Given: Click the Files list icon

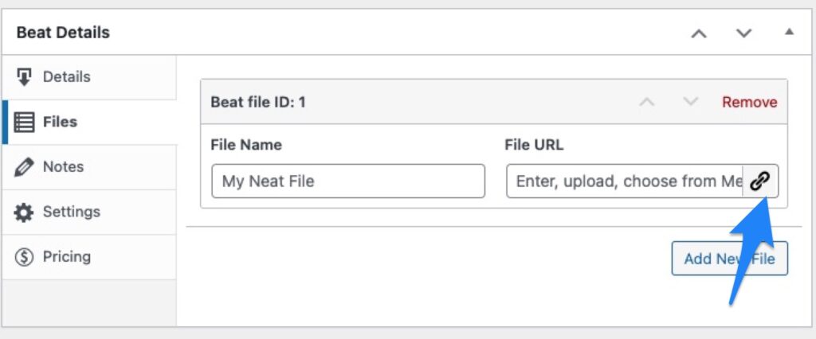Looking at the screenshot, I should pos(24,123).
